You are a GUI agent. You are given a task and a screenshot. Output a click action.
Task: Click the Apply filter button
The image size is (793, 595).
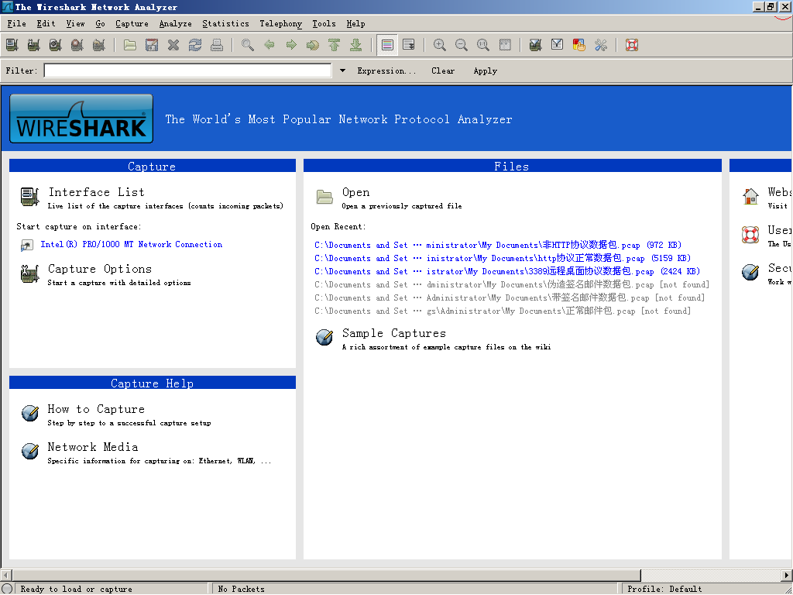point(485,71)
